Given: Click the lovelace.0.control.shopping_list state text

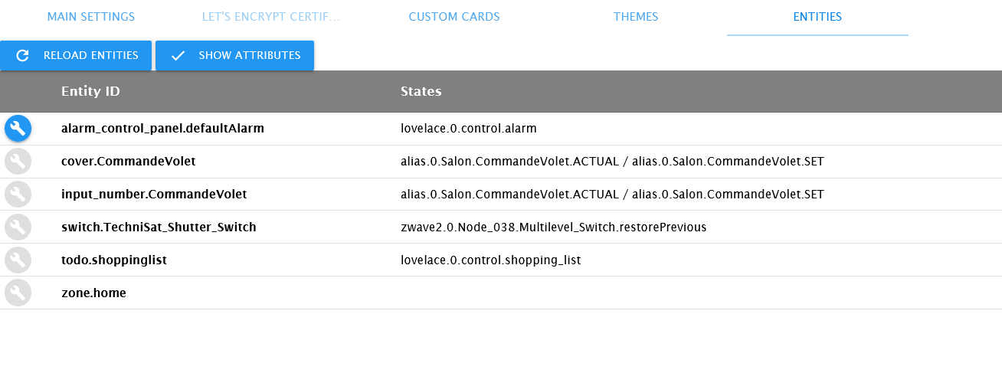Looking at the screenshot, I should pos(491,260).
